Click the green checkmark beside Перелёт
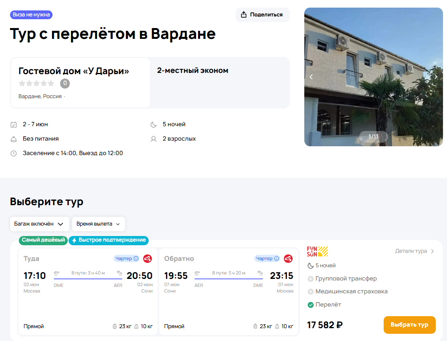 click(311, 305)
